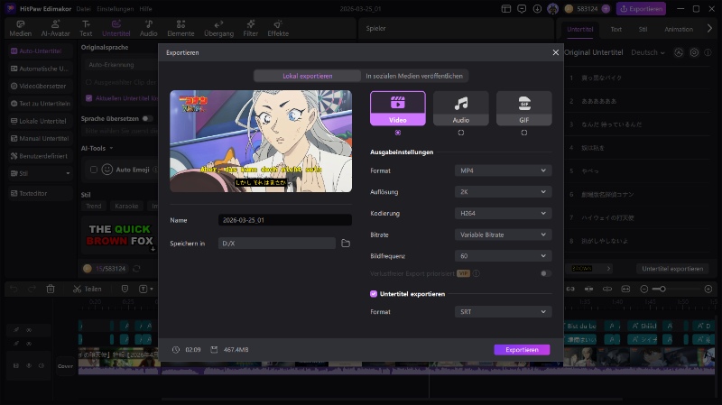Click the Name input field
Screen dimensions: 722x405
point(285,220)
